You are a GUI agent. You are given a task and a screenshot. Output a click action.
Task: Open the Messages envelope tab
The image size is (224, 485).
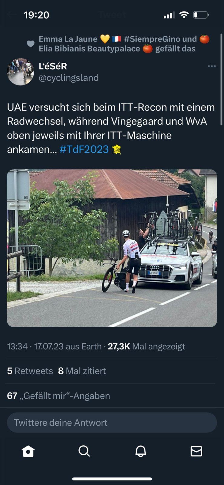(196, 451)
